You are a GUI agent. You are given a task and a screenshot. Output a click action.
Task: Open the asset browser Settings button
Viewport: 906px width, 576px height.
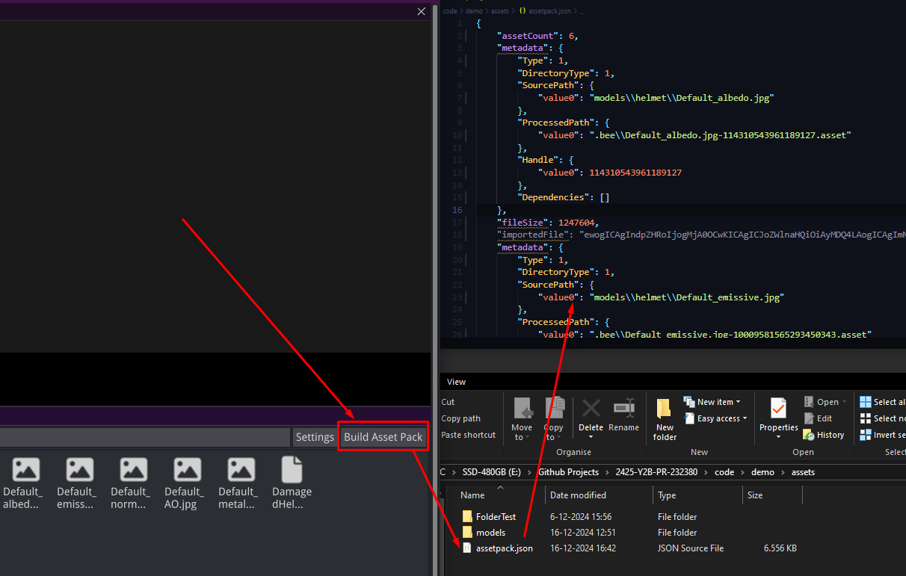click(x=315, y=437)
